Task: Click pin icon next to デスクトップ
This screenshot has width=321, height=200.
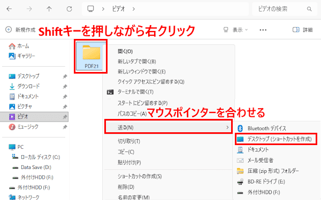Action: pyautogui.click(x=65, y=76)
